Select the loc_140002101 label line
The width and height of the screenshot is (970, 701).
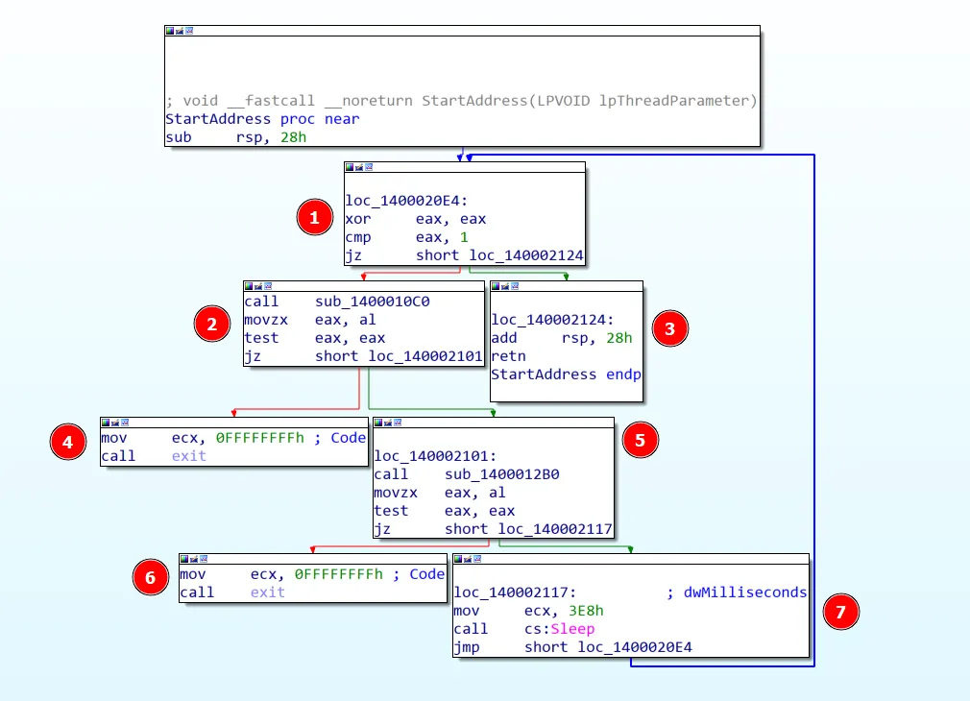(x=435, y=456)
